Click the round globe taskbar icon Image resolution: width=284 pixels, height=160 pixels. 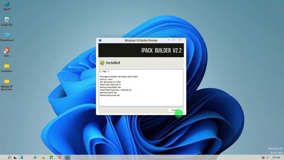tap(35, 157)
